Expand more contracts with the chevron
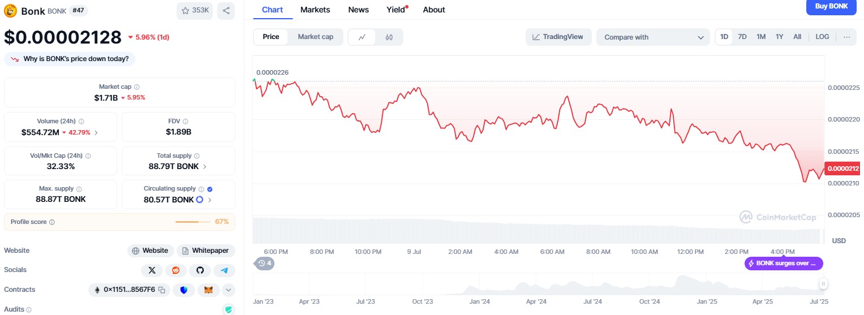Image resolution: width=864 pixels, height=315 pixels. click(x=228, y=290)
